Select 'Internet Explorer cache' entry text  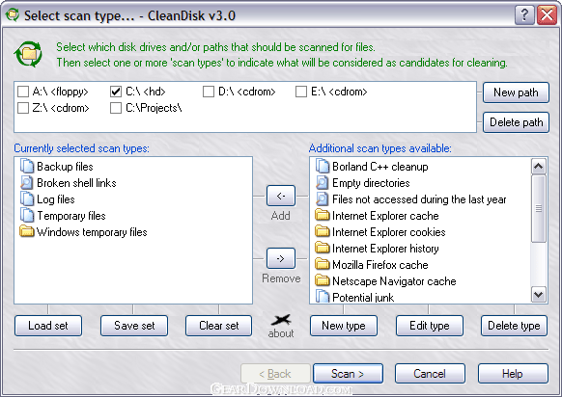(385, 216)
